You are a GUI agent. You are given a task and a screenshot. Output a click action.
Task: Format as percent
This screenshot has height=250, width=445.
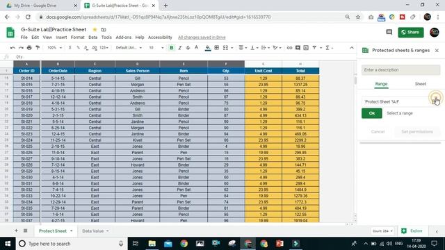coord(78,48)
